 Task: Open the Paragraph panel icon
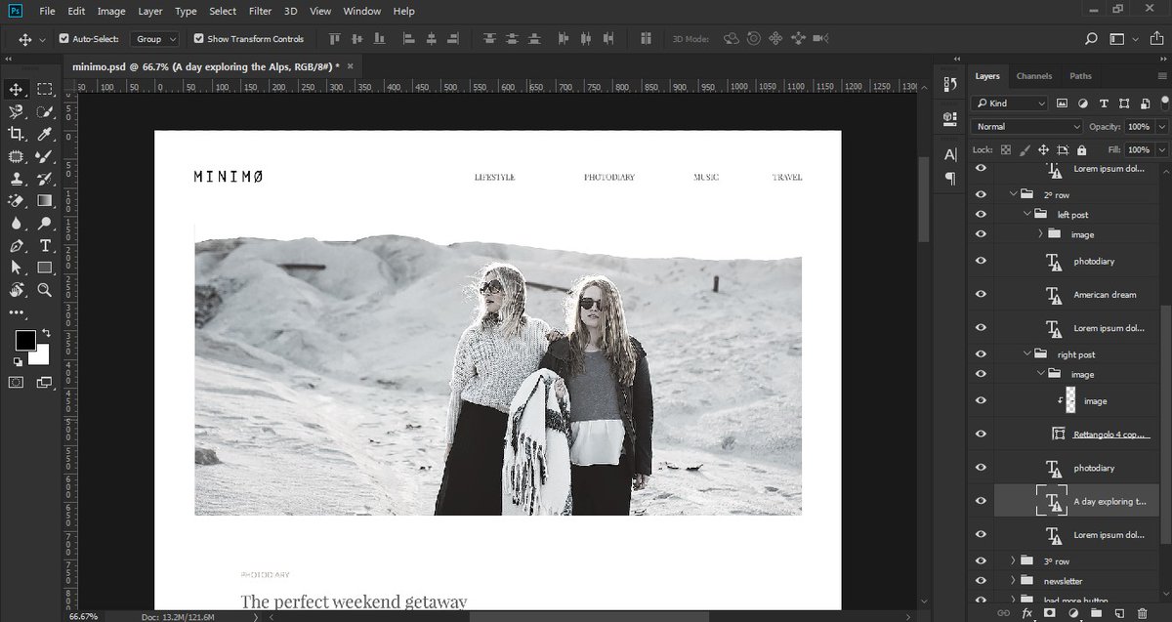[x=950, y=178]
